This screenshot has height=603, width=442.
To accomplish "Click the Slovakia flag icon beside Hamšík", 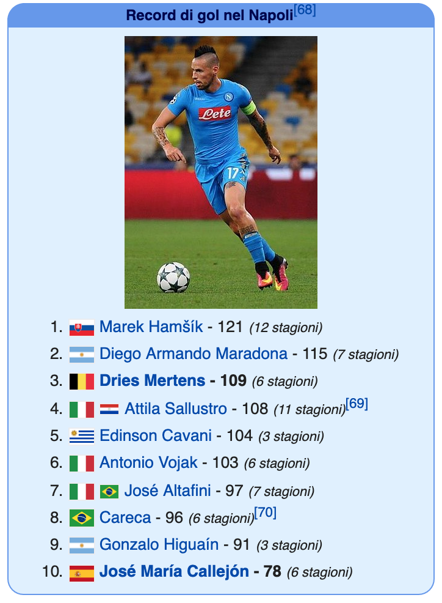I will pos(81,328).
